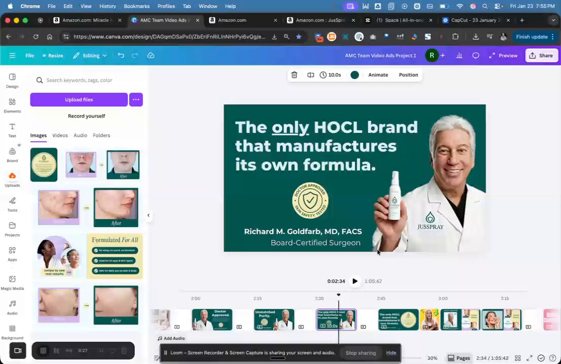This screenshot has height=364, width=561.
Task: Open grid view of pages
Action: [x=518, y=358]
